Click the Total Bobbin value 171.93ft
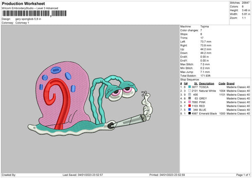 coord(205,76)
